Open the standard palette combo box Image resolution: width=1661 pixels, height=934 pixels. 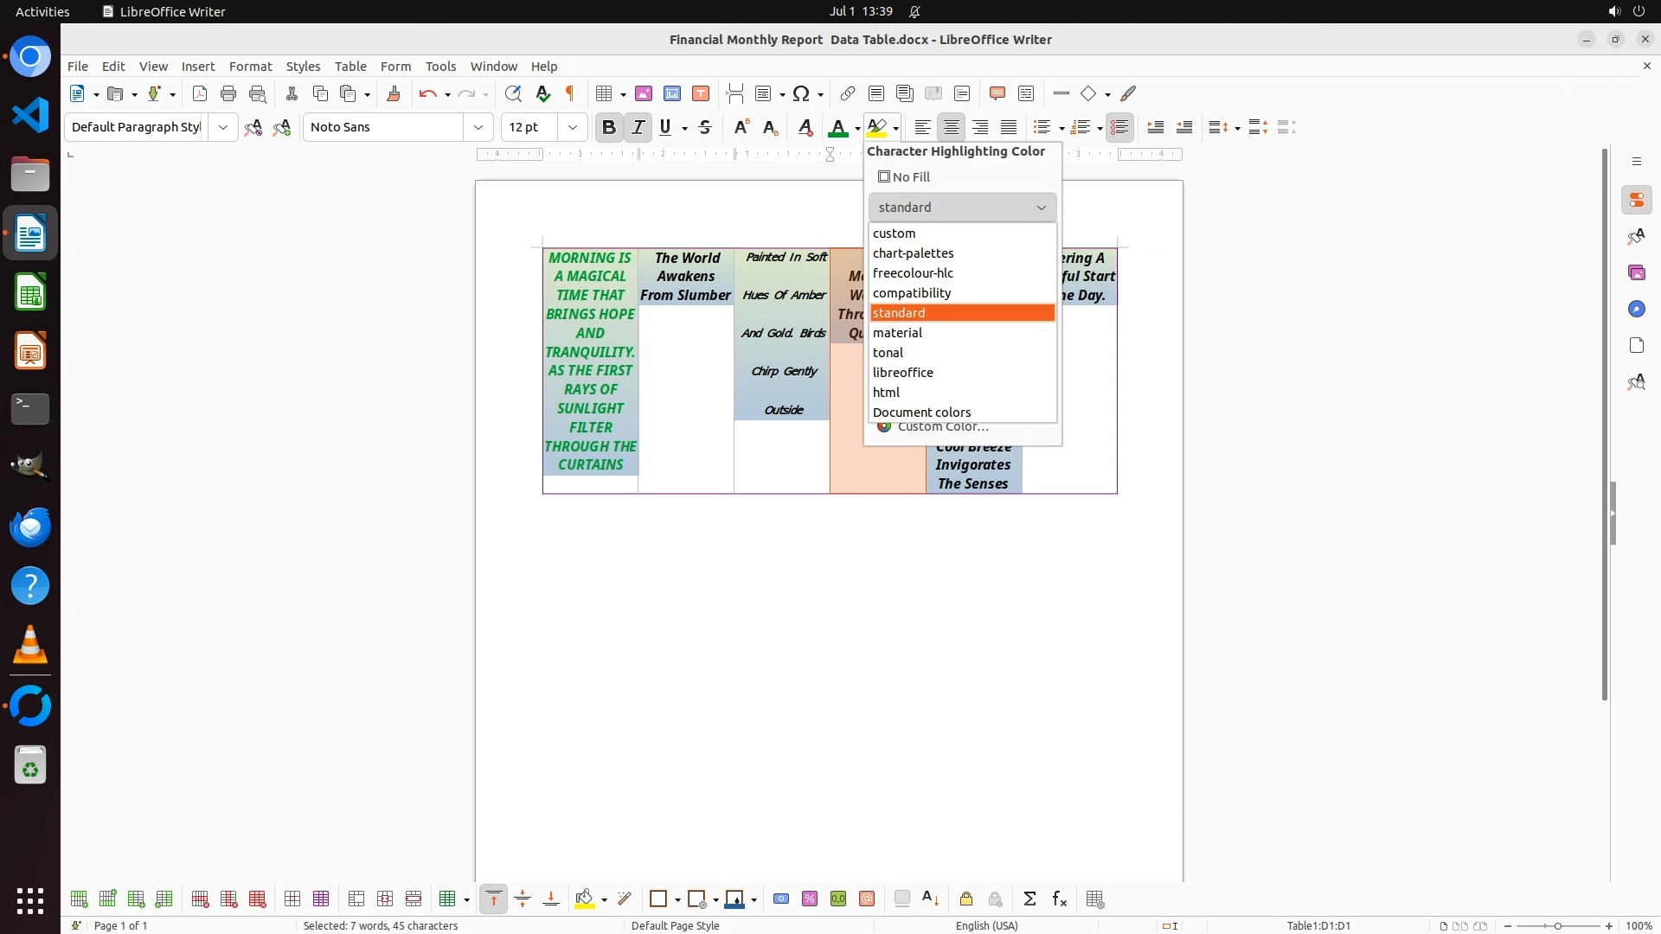(962, 208)
